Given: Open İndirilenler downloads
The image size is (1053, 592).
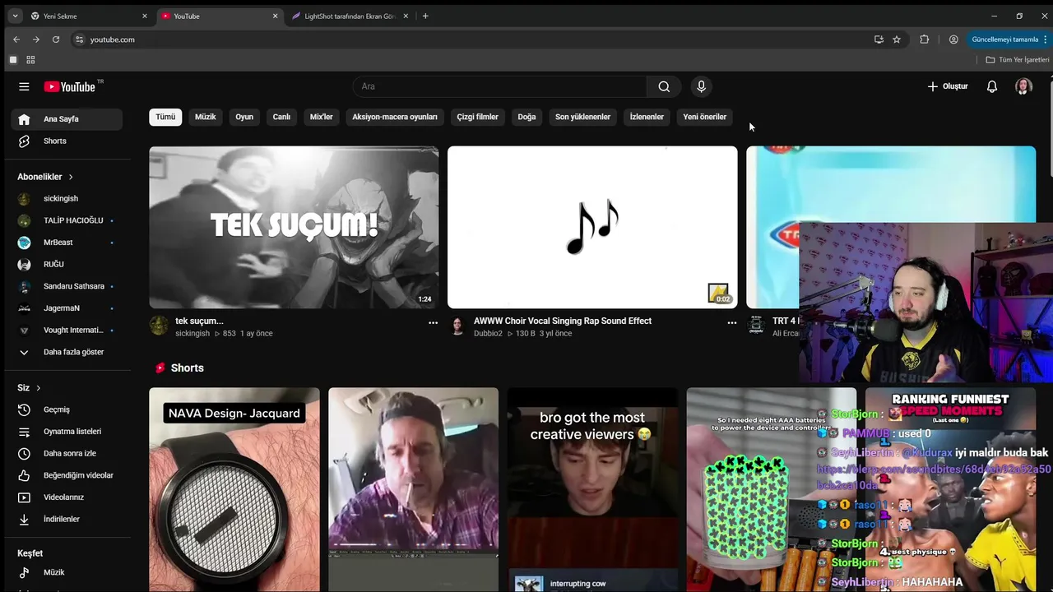Looking at the screenshot, I should coord(67,519).
